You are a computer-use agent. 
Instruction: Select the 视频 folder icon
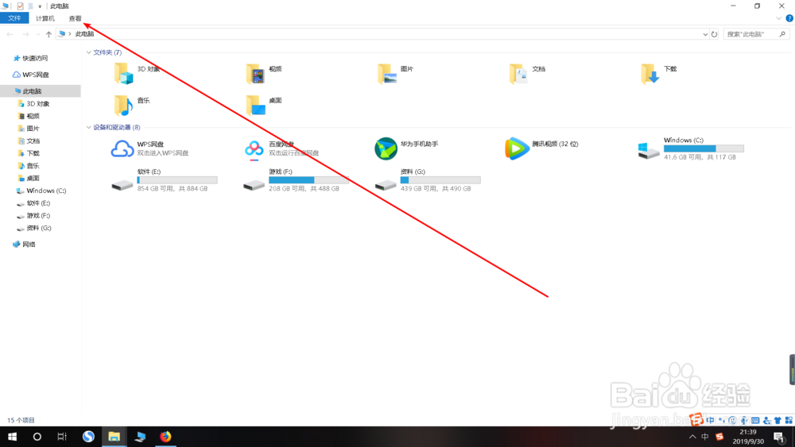click(x=255, y=73)
